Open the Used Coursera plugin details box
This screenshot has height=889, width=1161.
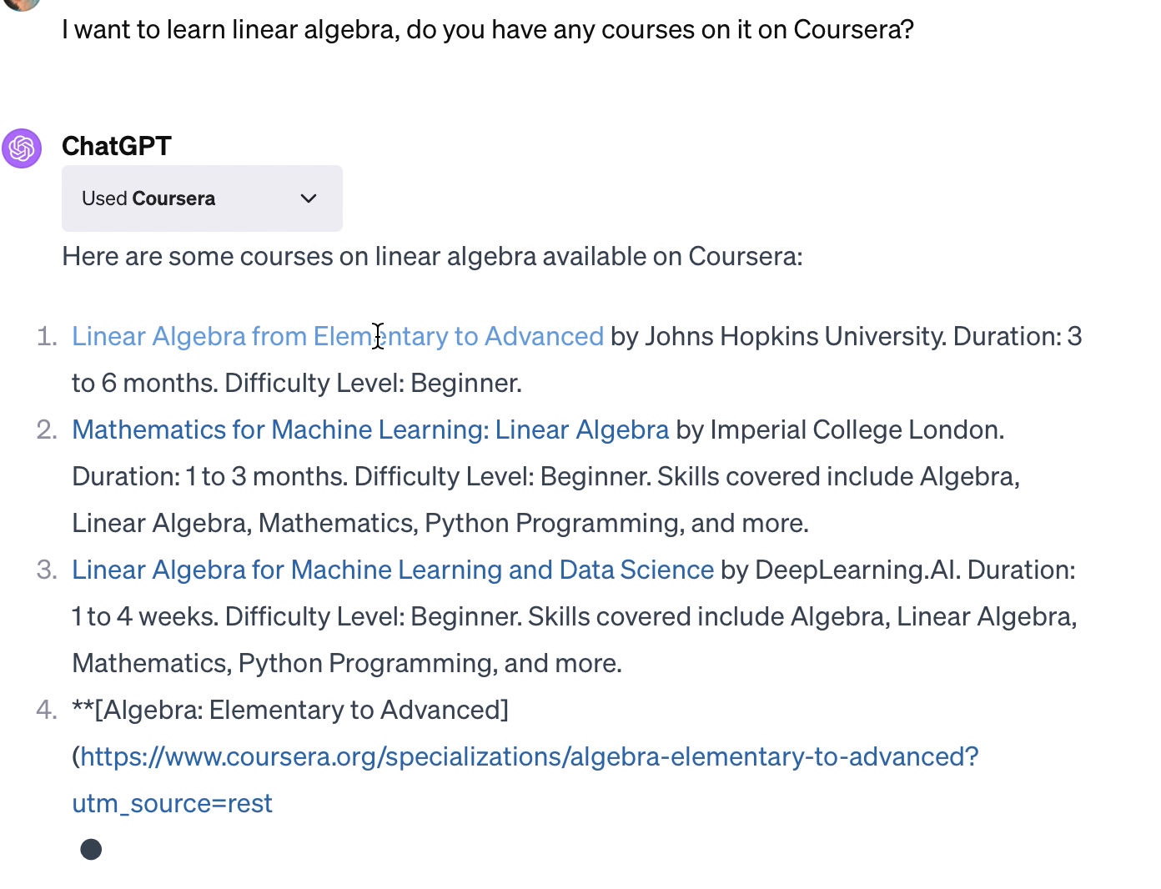[x=202, y=198]
